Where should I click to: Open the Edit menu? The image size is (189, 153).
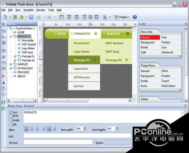10,10
